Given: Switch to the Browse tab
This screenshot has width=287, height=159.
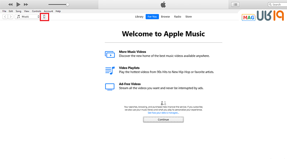Looking at the screenshot, I should (x=165, y=17).
